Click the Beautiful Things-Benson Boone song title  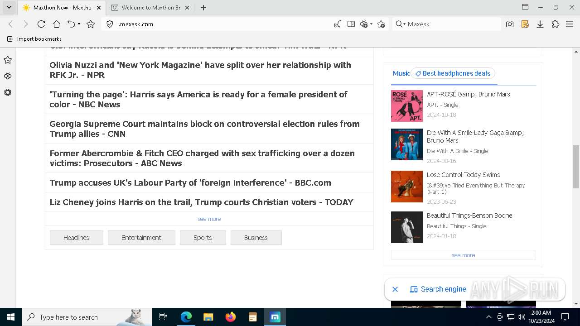(469, 216)
